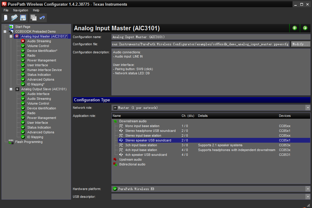
Task: Click the Upstream audio label
Action: pyautogui.click(x=130, y=159)
